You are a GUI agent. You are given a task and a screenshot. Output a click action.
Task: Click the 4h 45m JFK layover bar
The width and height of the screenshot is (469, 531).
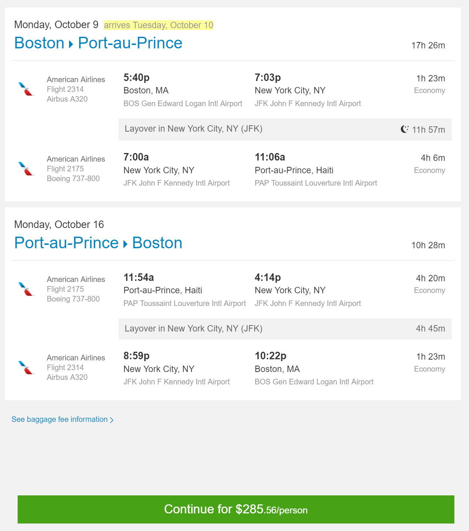(x=285, y=329)
